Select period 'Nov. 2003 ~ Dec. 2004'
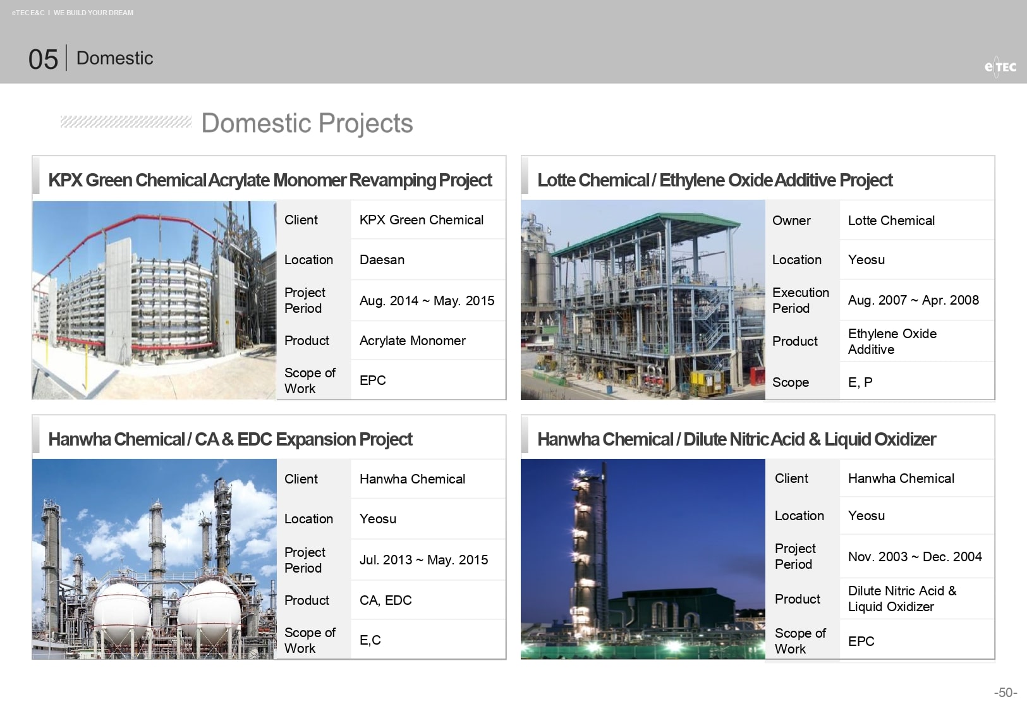The width and height of the screenshot is (1027, 711). click(915, 557)
